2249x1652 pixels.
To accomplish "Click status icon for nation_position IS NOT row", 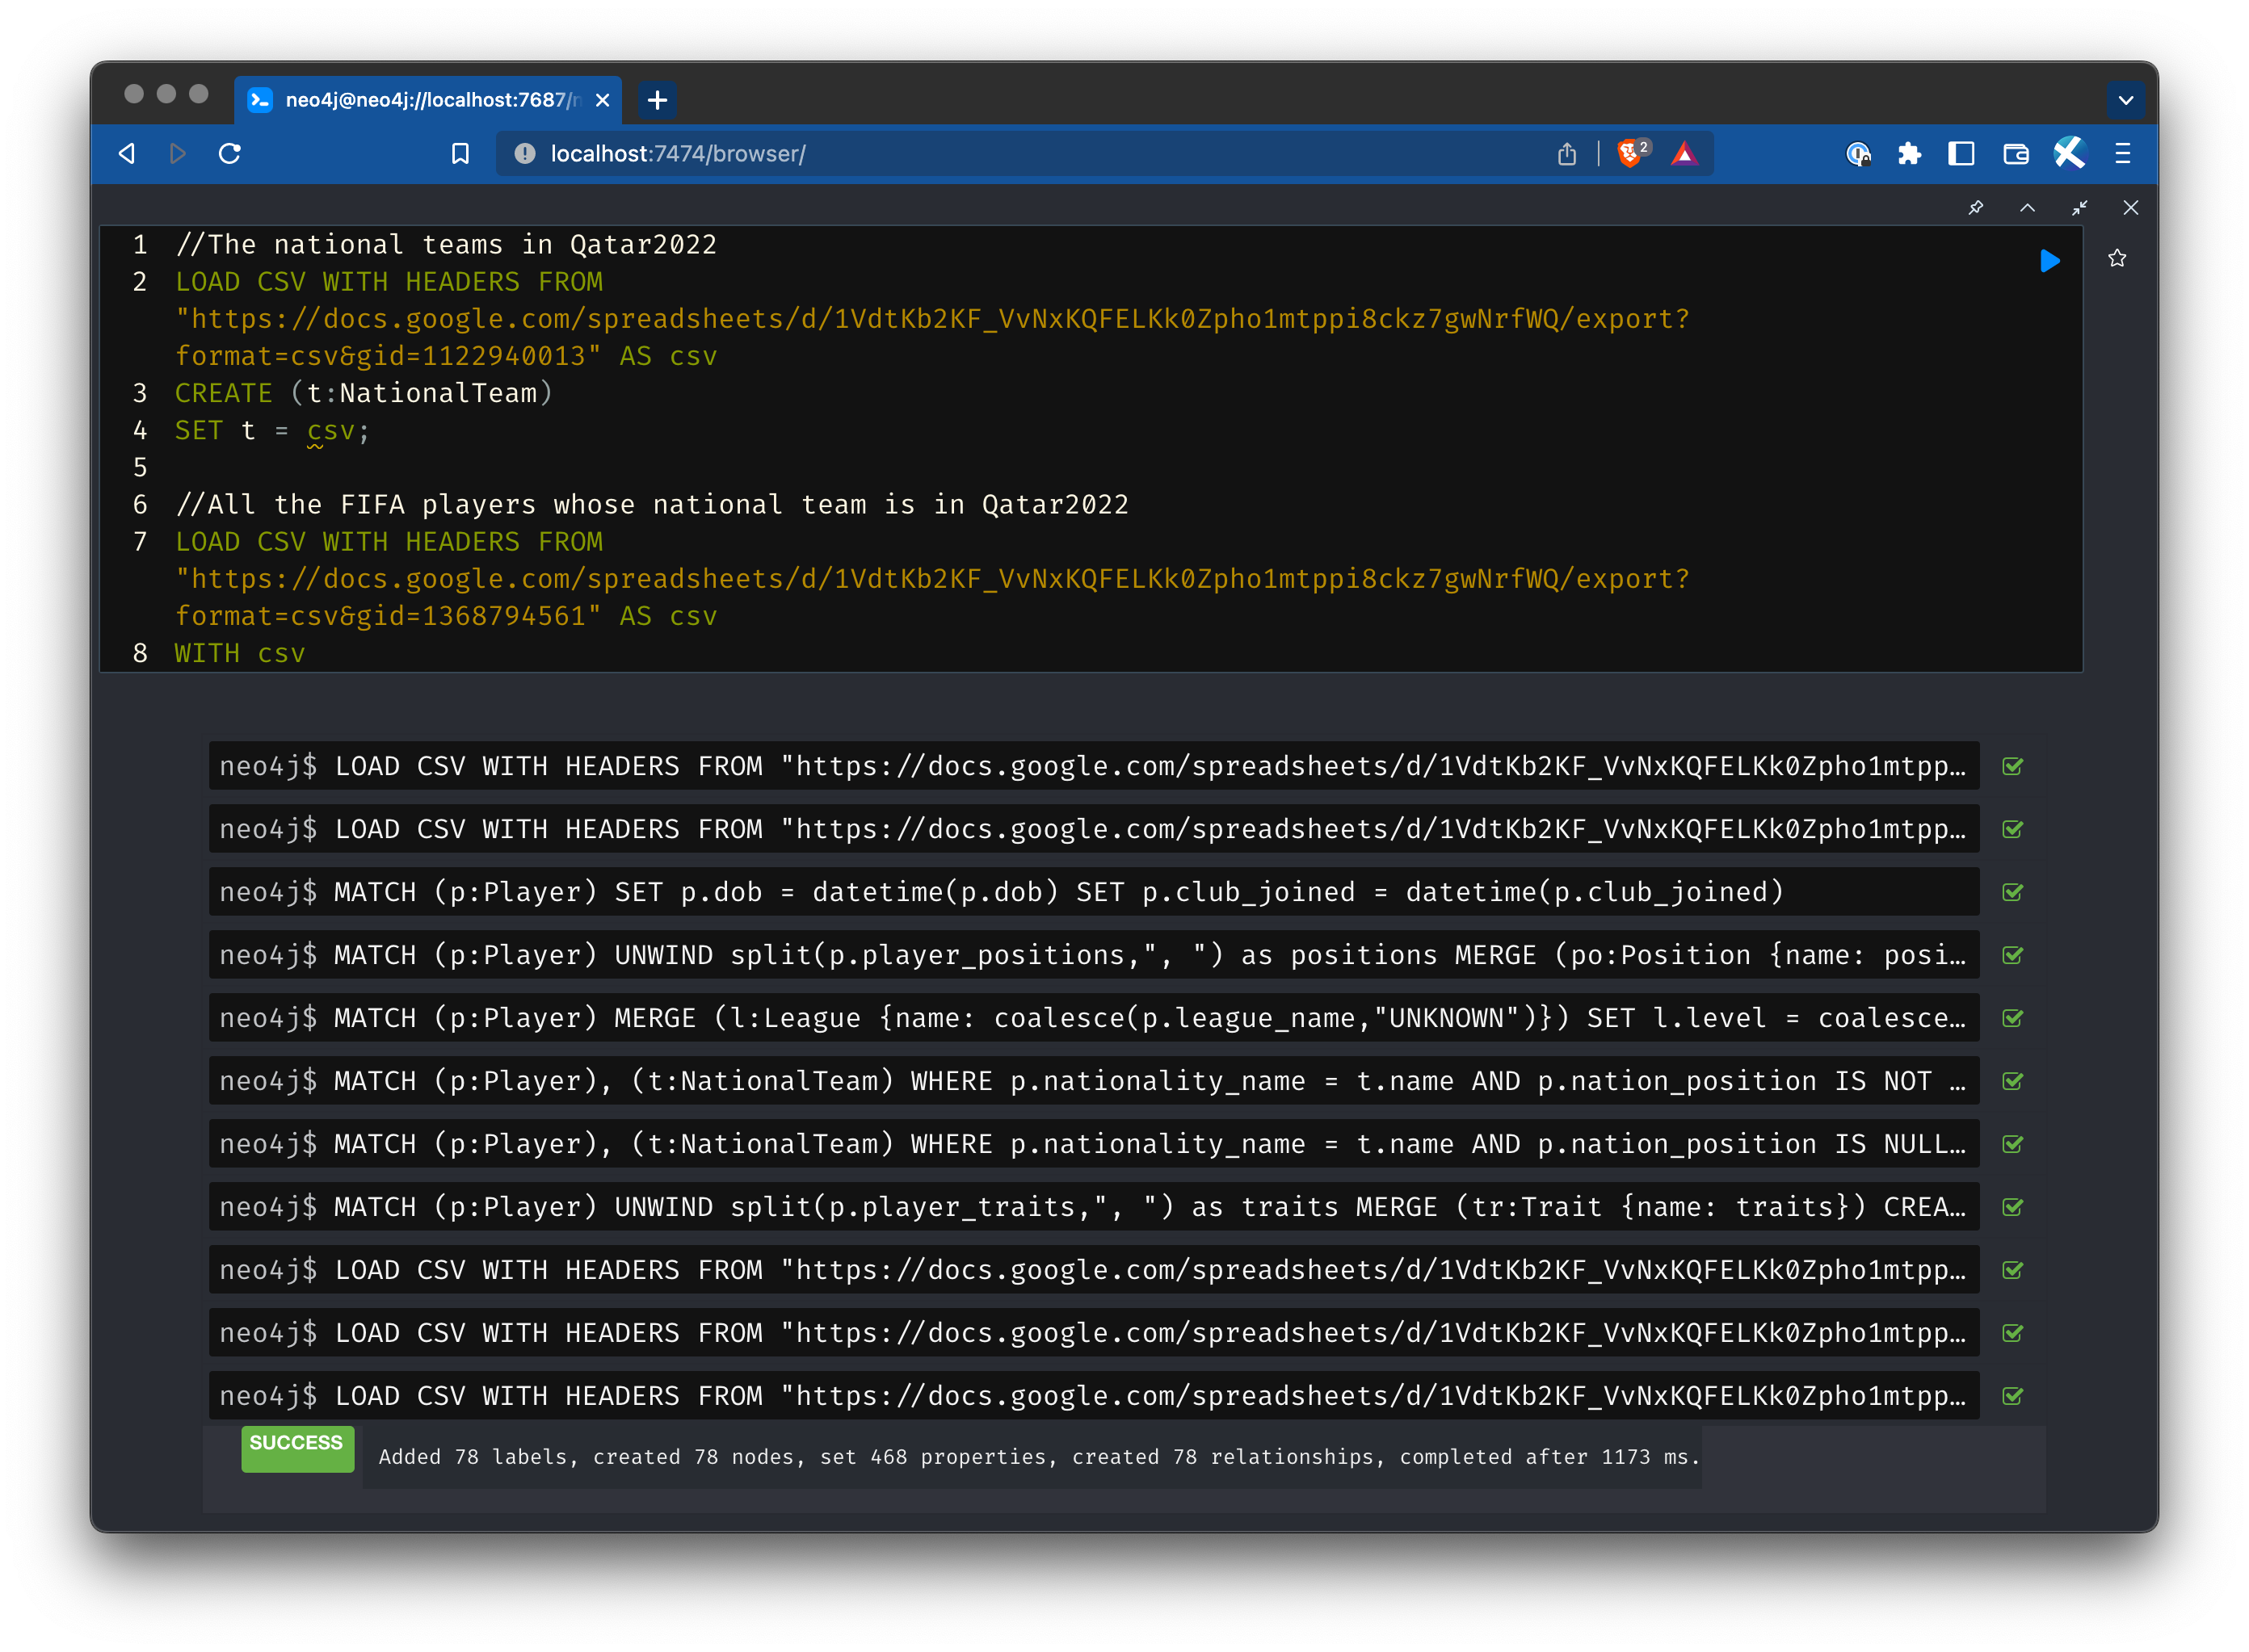I will 2013,1082.
